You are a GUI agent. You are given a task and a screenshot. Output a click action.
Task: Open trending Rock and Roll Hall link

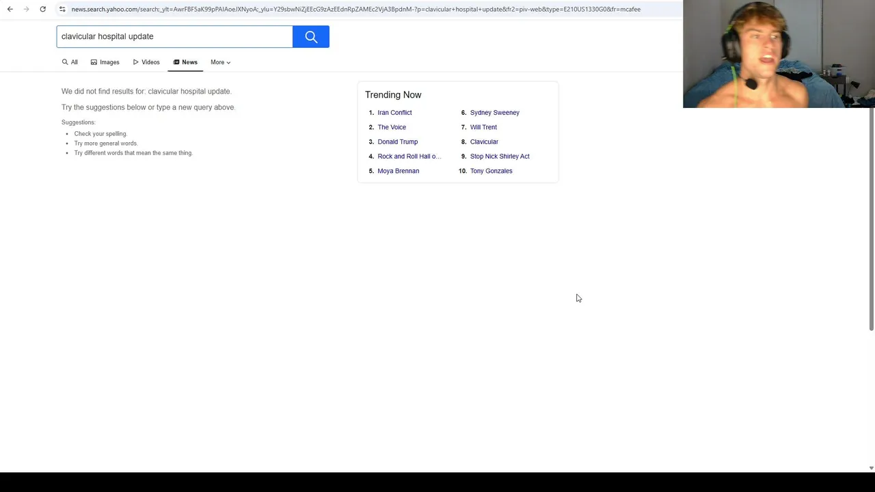point(409,156)
